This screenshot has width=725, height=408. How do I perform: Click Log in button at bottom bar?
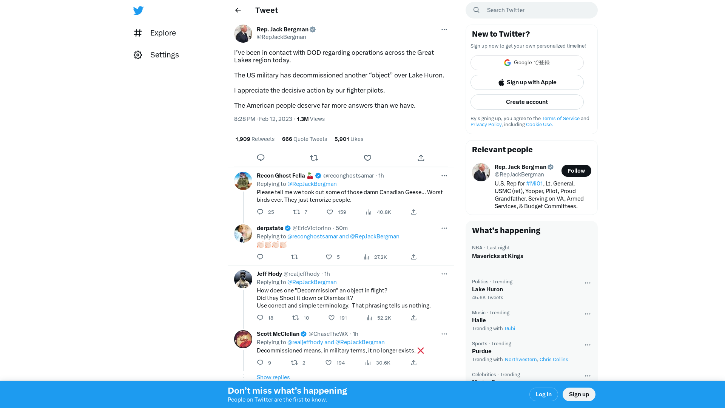pyautogui.click(x=543, y=394)
